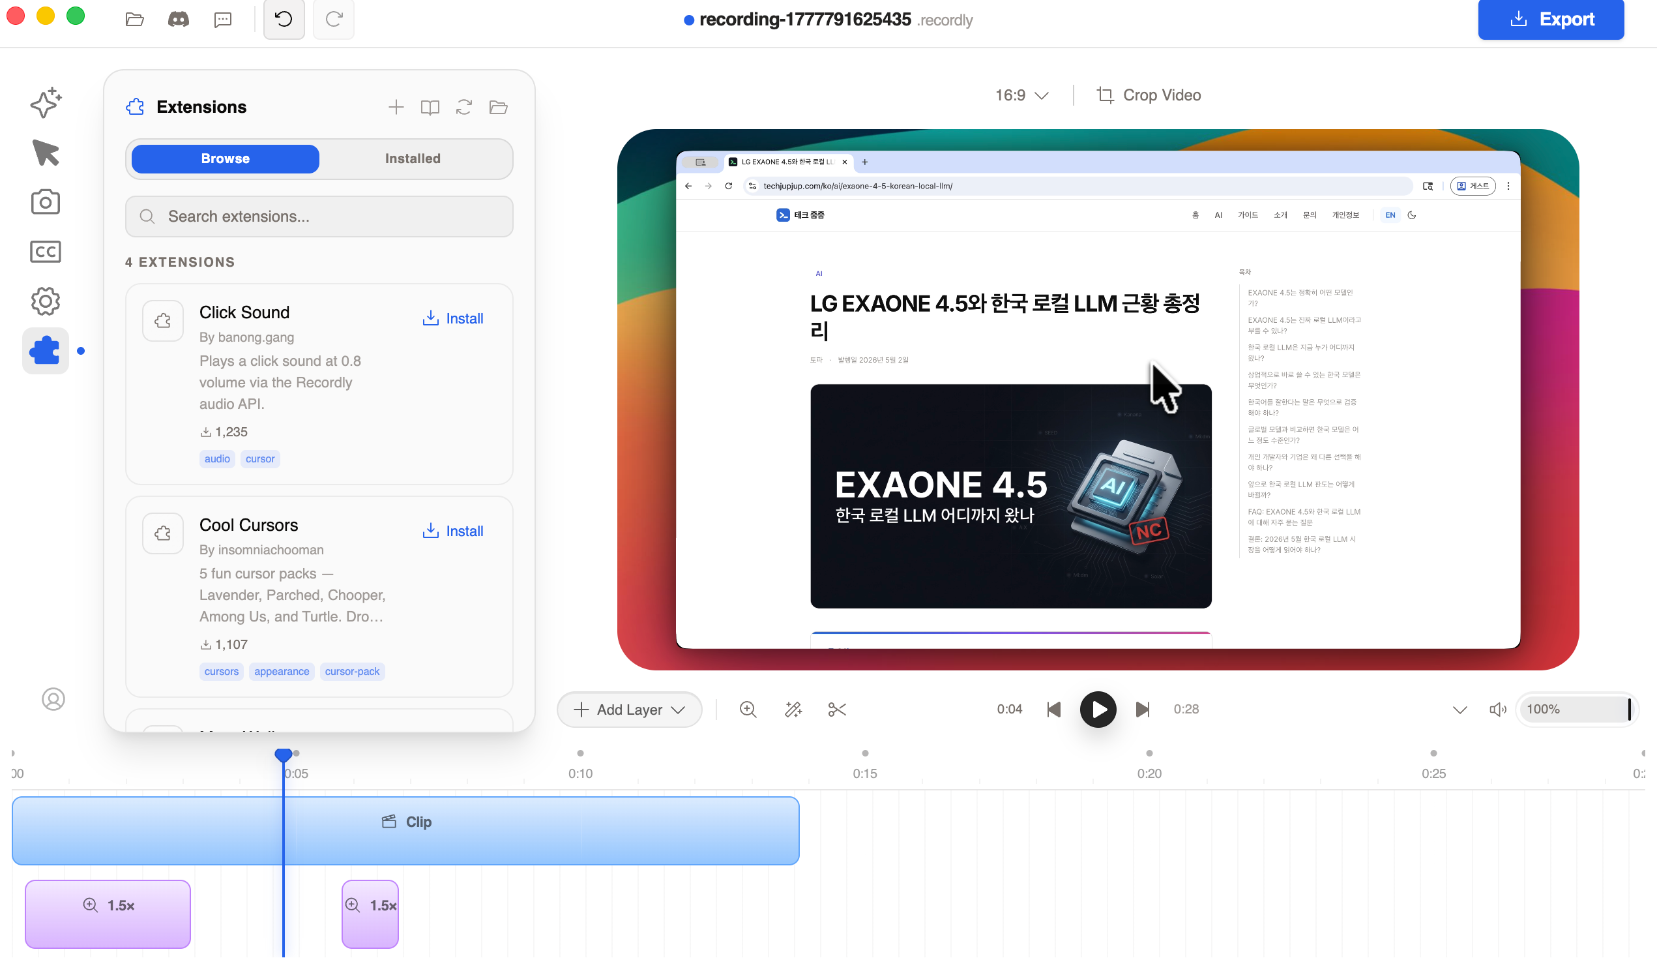Image resolution: width=1657 pixels, height=973 pixels.
Task: Open extensions folder icon in panel header
Action: tap(499, 107)
